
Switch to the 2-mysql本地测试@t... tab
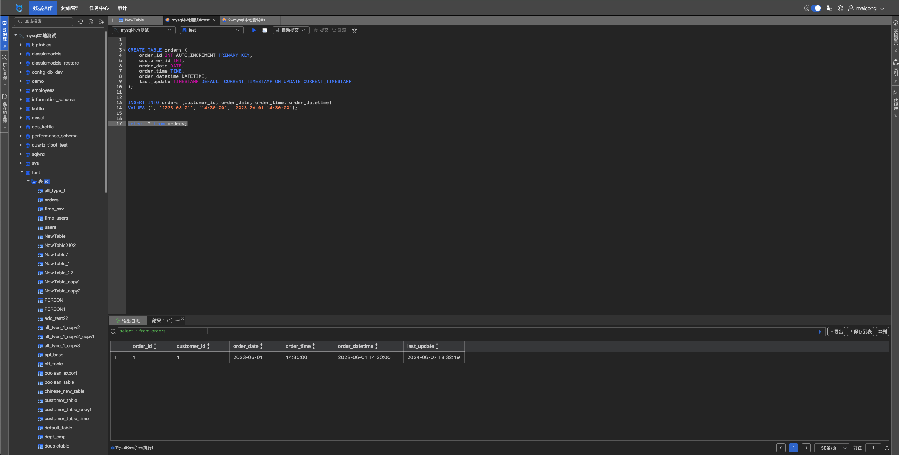(250, 20)
